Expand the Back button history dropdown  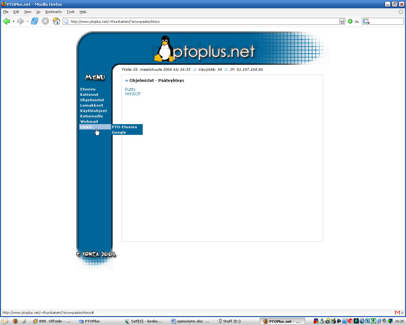coord(13,22)
